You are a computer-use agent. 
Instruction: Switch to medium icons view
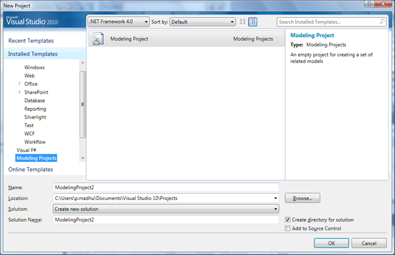tap(252, 22)
